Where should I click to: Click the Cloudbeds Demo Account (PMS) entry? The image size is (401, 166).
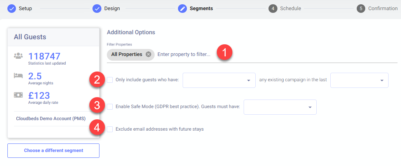pyautogui.click(x=51, y=119)
